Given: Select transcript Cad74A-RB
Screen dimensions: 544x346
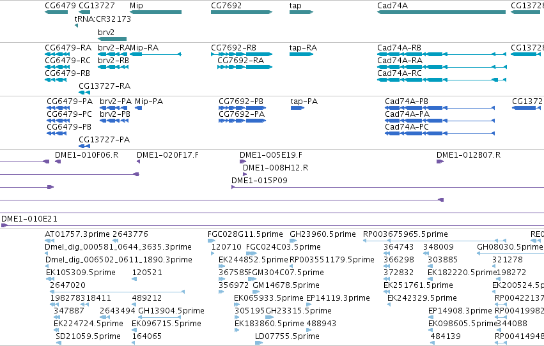Looking at the screenshot, I should tap(400, 48).
